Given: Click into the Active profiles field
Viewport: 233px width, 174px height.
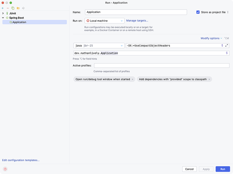Looking at the screenshot, I should point(162,65).
